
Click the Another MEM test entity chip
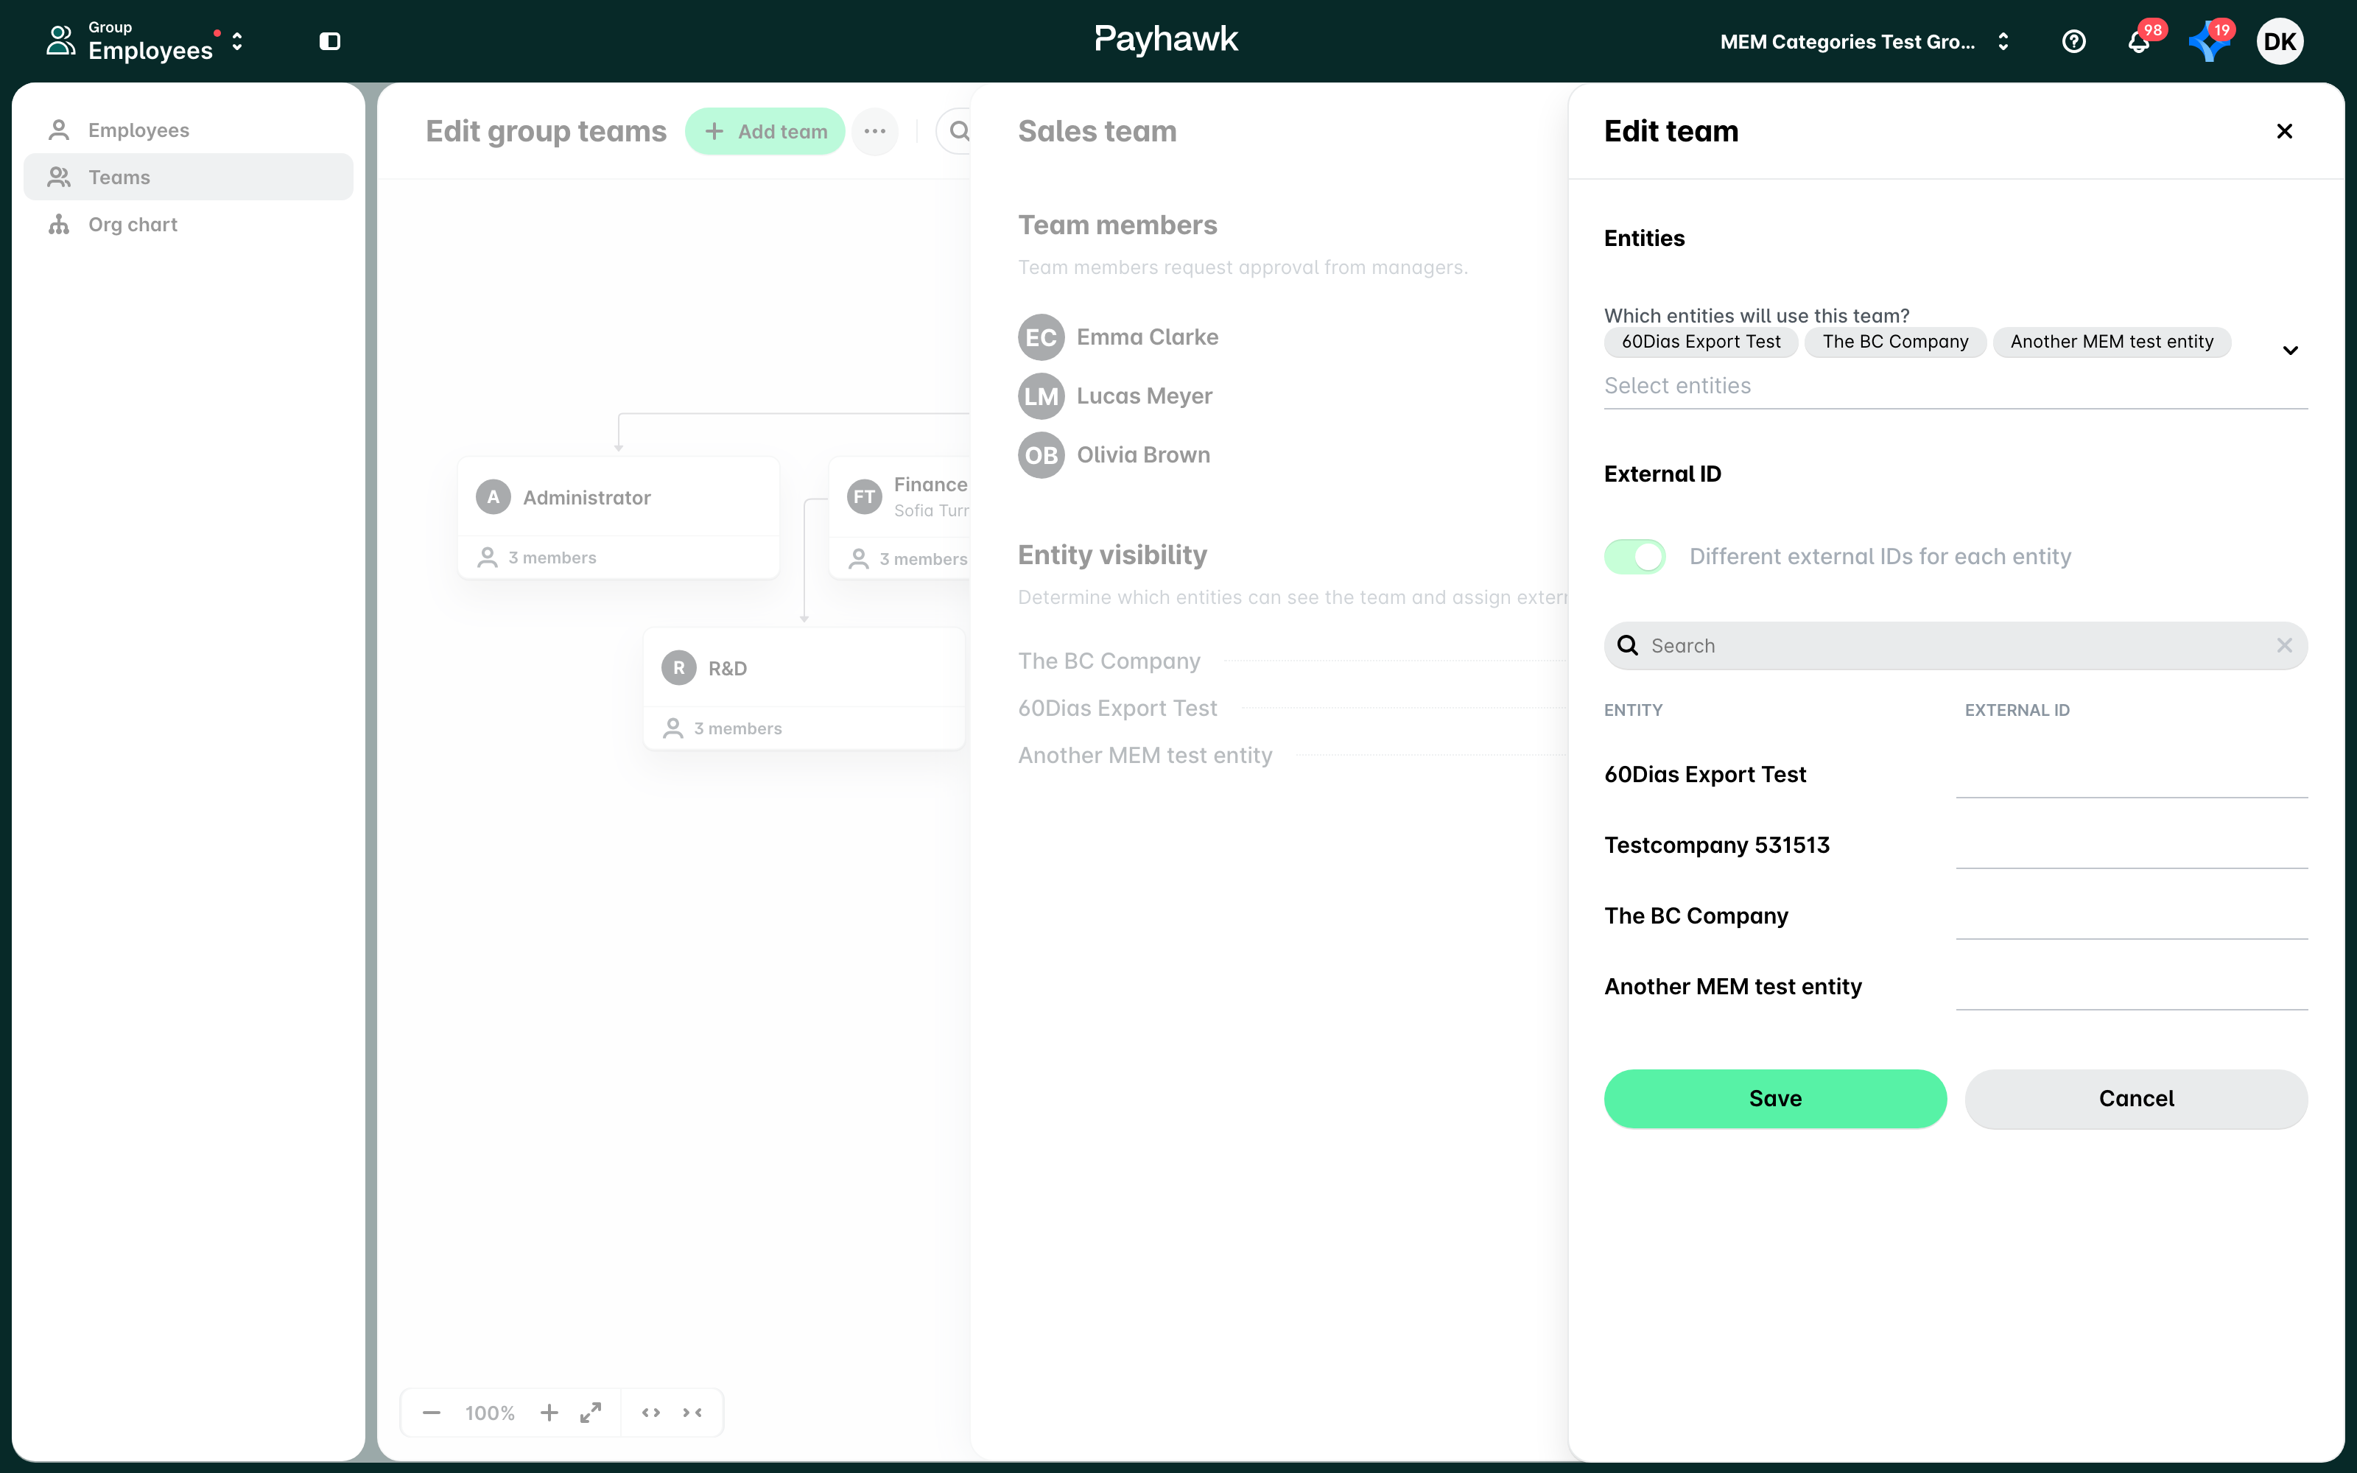pyautogui.click(x=2112, y=342)
